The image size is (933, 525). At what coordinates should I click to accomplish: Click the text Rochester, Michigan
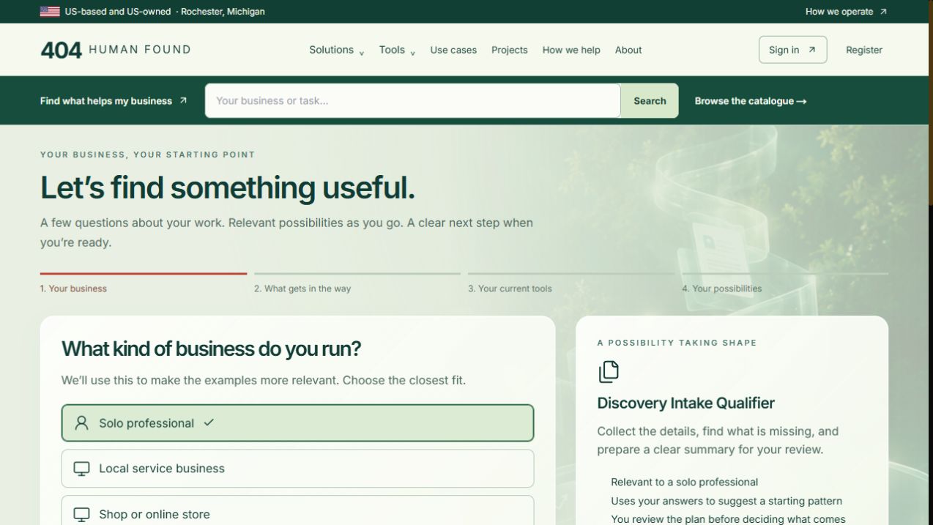tap(223, 12)
